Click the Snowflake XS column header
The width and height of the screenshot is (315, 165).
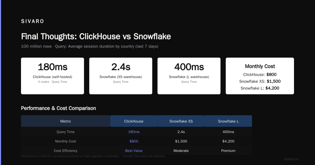pyautogui.click(x=181, y=121)
